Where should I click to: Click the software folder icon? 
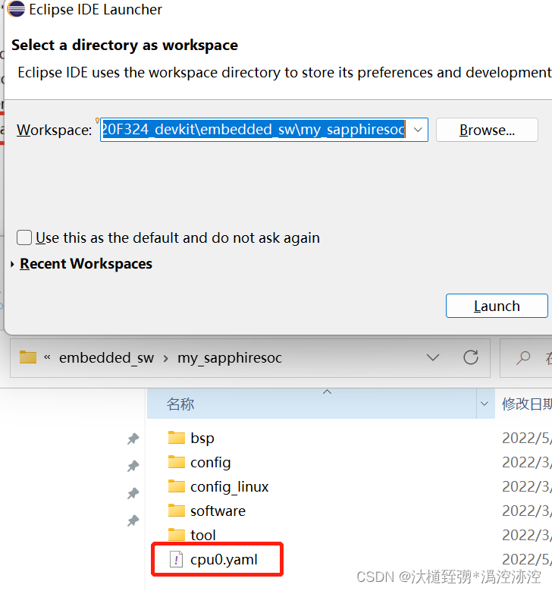pyautogui.click(x=177, y=511)
